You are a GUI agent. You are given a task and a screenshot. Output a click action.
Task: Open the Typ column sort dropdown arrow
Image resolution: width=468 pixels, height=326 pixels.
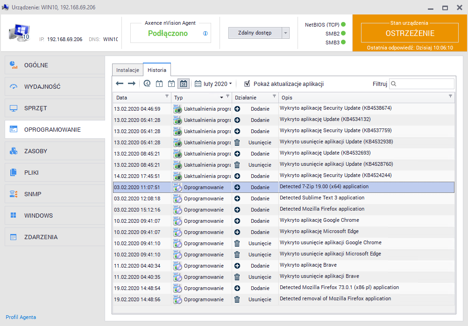point(221,98)
